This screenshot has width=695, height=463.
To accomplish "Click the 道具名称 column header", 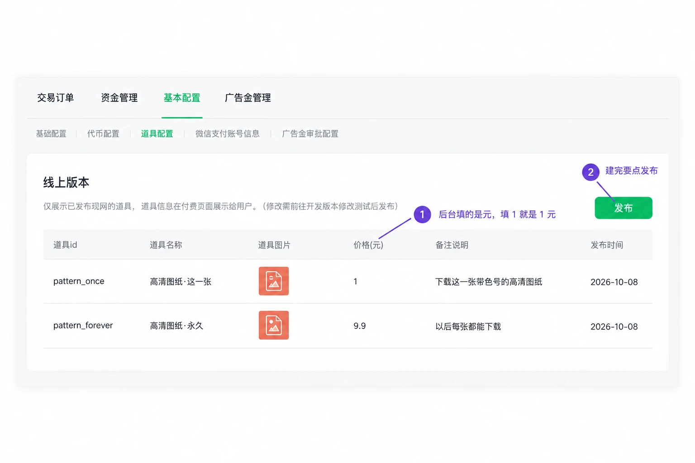I will (166, 245).
